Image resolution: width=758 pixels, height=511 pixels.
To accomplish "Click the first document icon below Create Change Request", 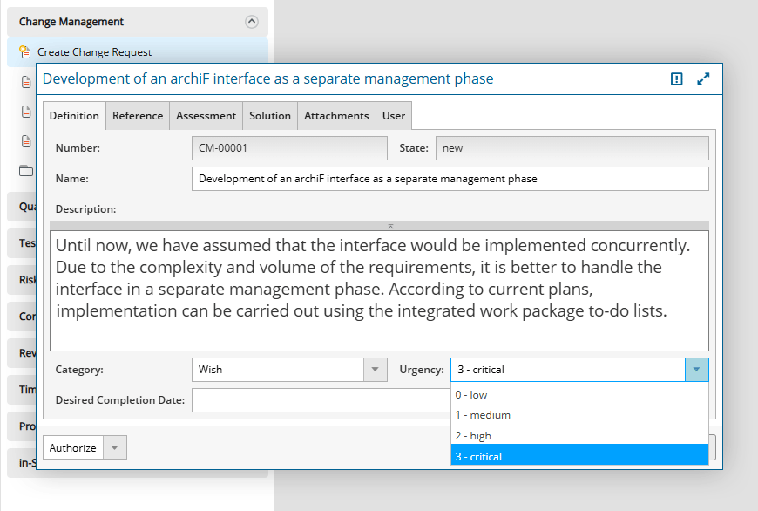I will pyautogui.click(x=26, y=83).
